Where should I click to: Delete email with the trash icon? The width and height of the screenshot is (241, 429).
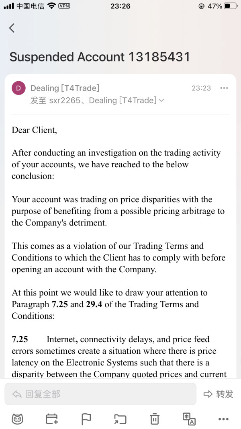pos(155,419)
